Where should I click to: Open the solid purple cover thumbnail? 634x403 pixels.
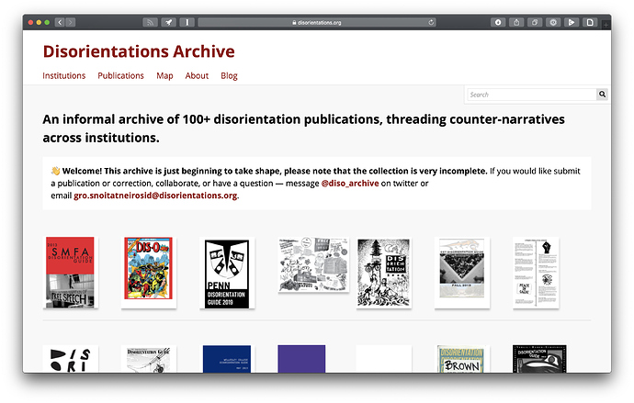point(301,359)
